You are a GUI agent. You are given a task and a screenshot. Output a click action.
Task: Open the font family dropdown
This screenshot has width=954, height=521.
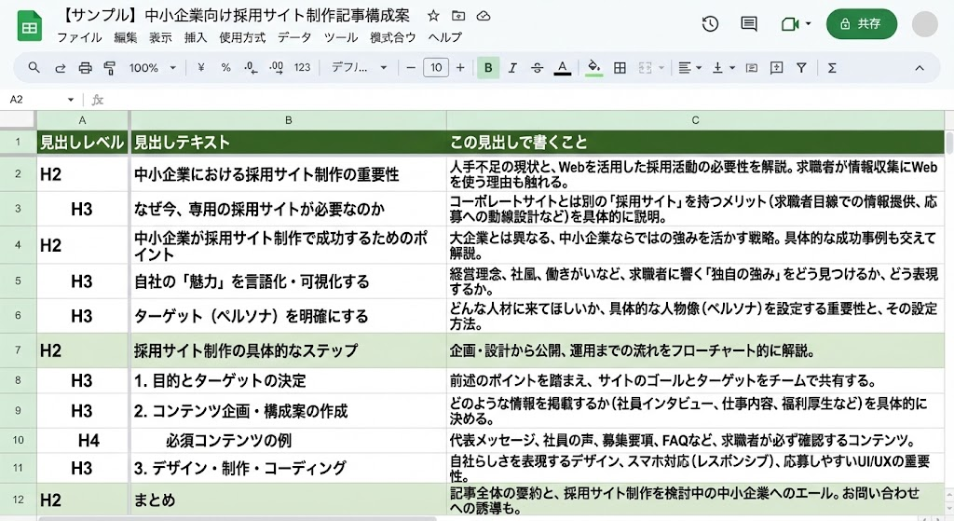[360, 68]
